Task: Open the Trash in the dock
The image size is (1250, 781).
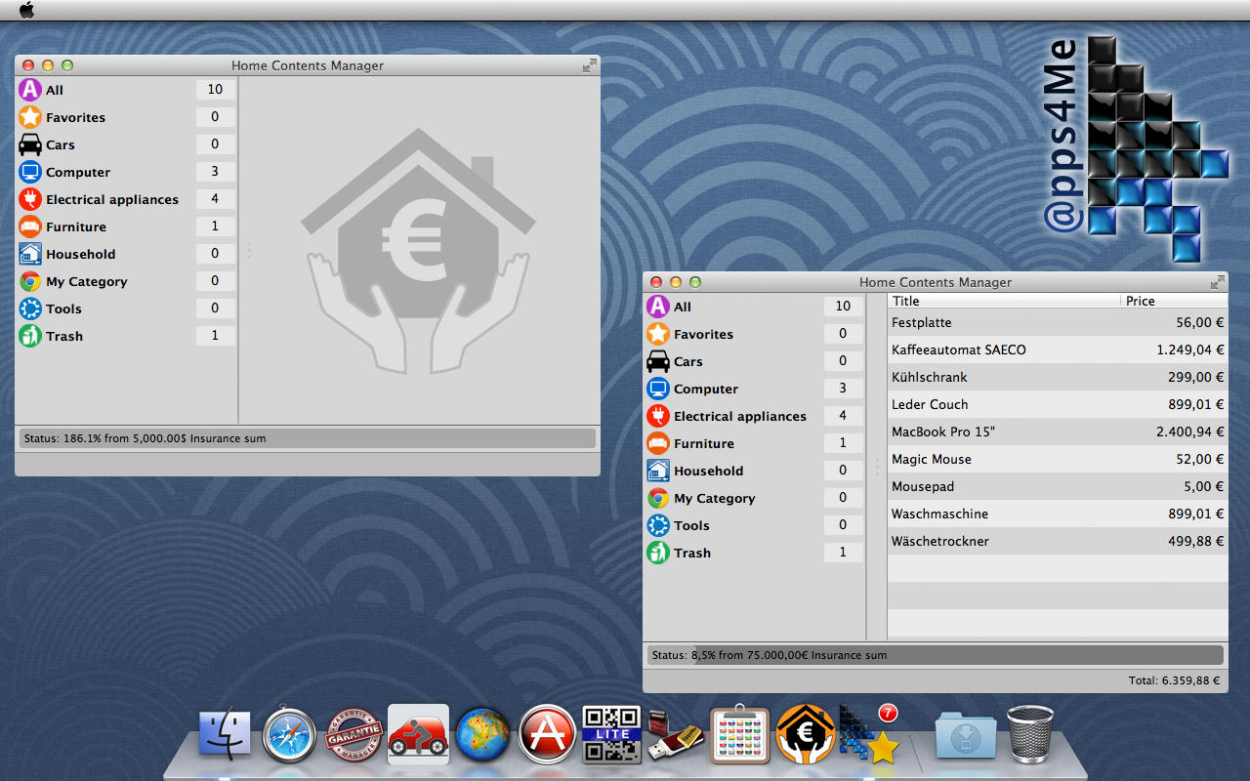Action: tap(1030, 734)
